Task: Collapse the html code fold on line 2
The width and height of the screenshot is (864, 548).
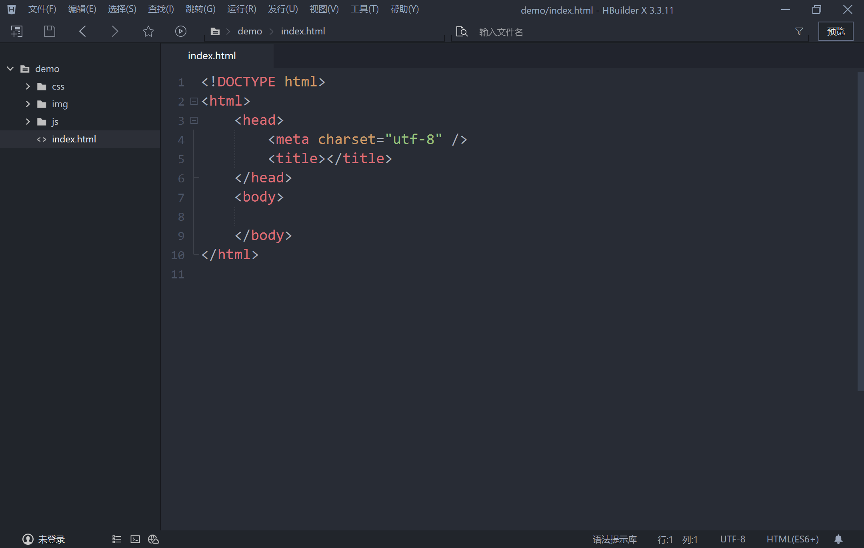Action: tap(194, 101)
